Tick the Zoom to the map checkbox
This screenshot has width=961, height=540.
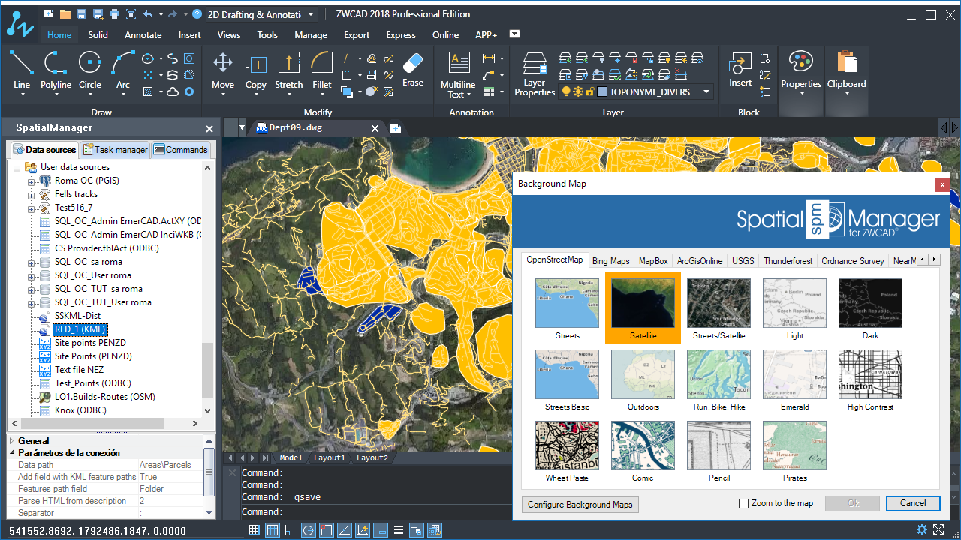point(744,504)
